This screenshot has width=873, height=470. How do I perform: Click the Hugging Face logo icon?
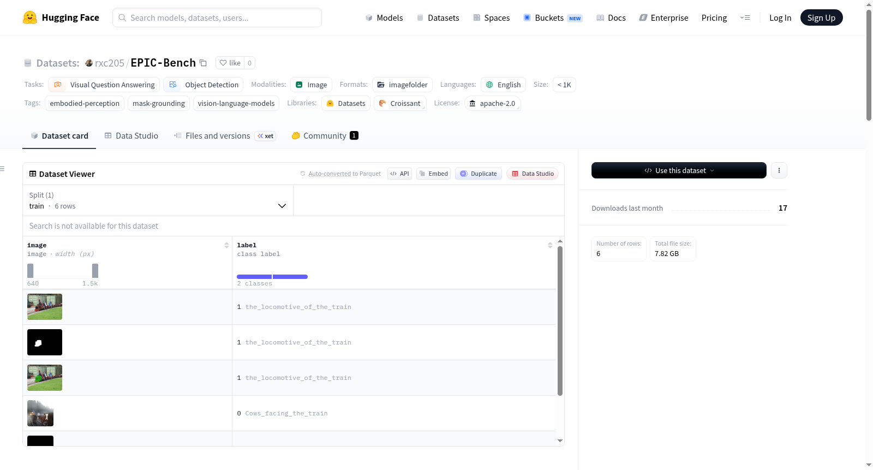(30, 17)
